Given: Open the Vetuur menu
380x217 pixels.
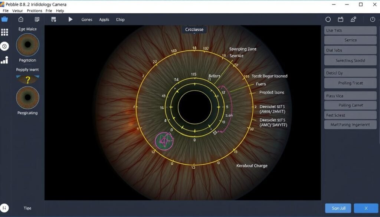Looking at the screenshot, I should click(x=17, y=11).
